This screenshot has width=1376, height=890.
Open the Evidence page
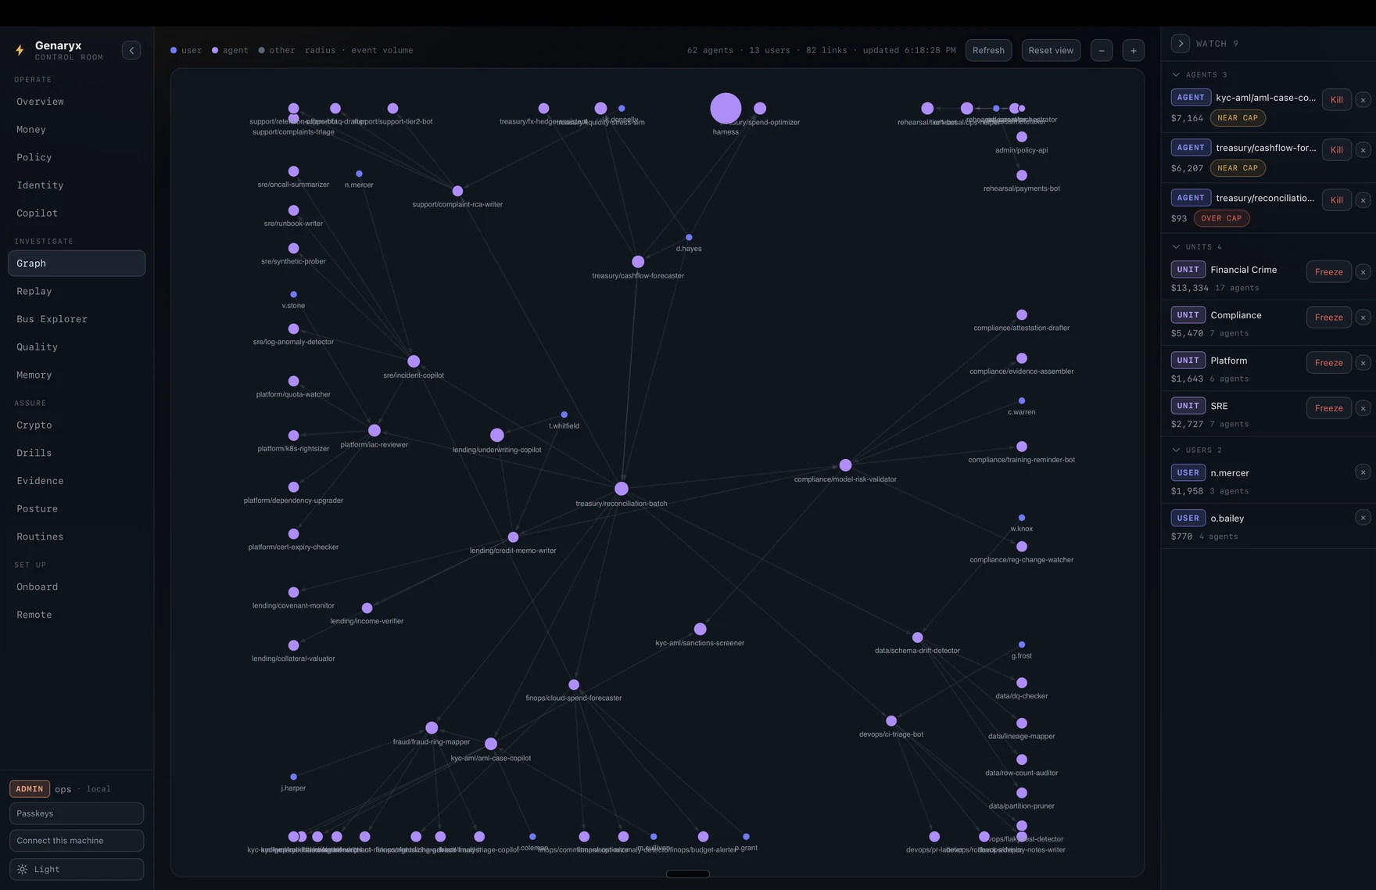click(x=77, y=481)
